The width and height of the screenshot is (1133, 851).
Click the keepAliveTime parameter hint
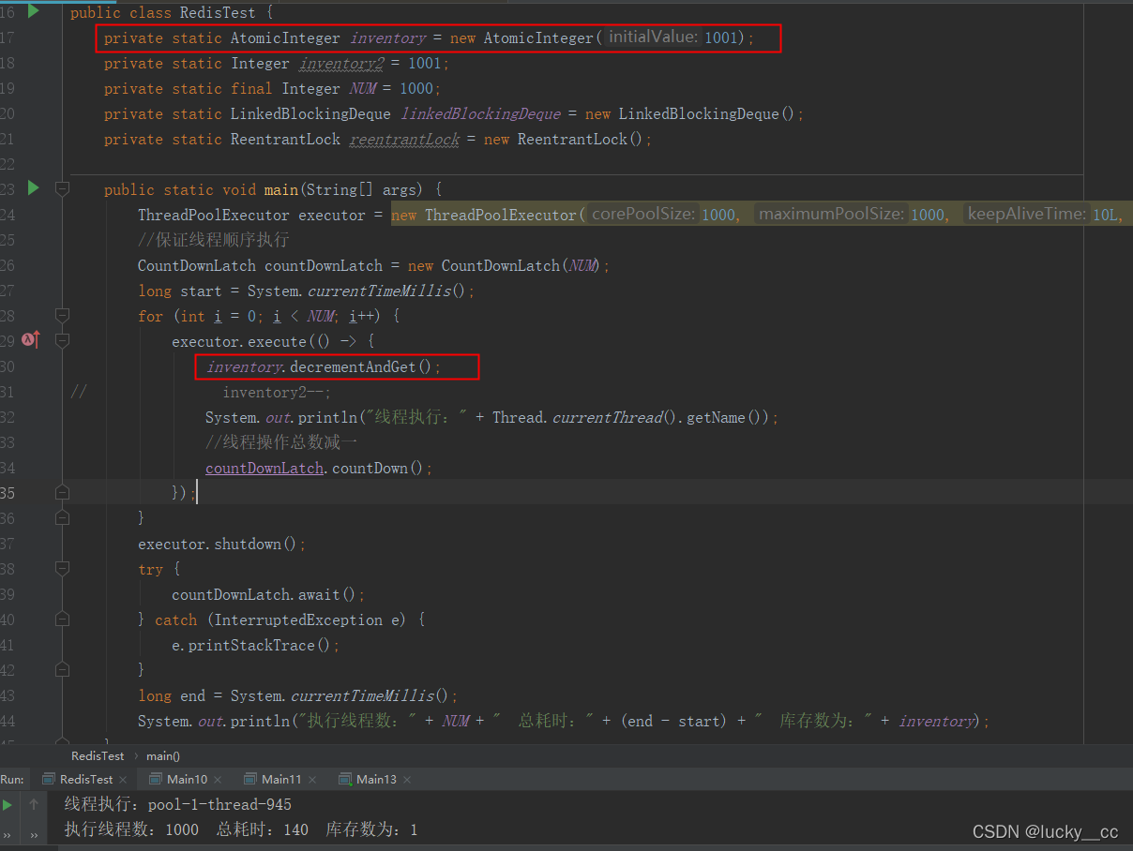pos(1028,215)
